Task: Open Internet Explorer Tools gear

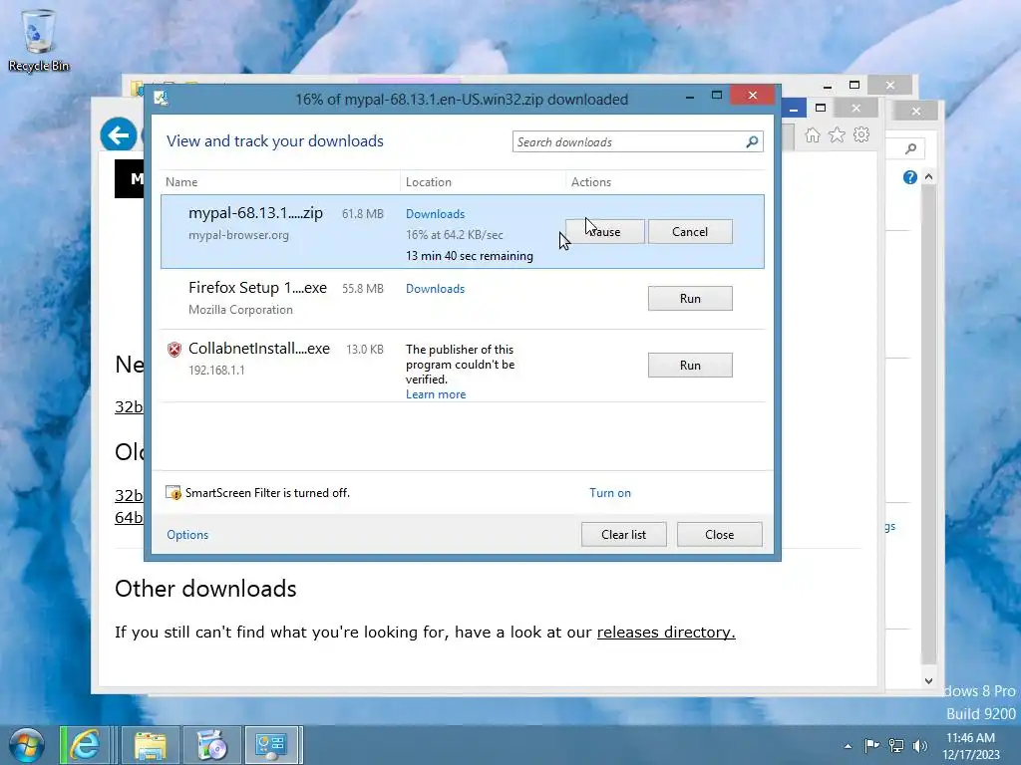Action: pyautogui.click(x=861, y=134)
